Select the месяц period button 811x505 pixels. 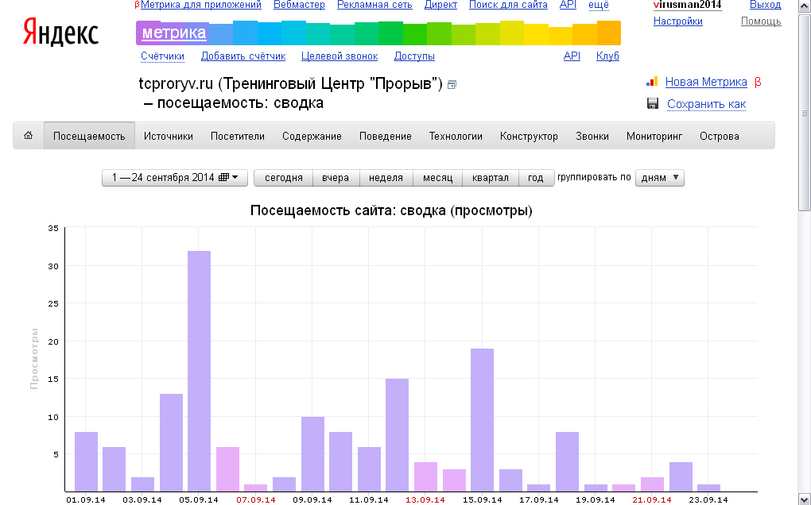(x=437, y=178)
